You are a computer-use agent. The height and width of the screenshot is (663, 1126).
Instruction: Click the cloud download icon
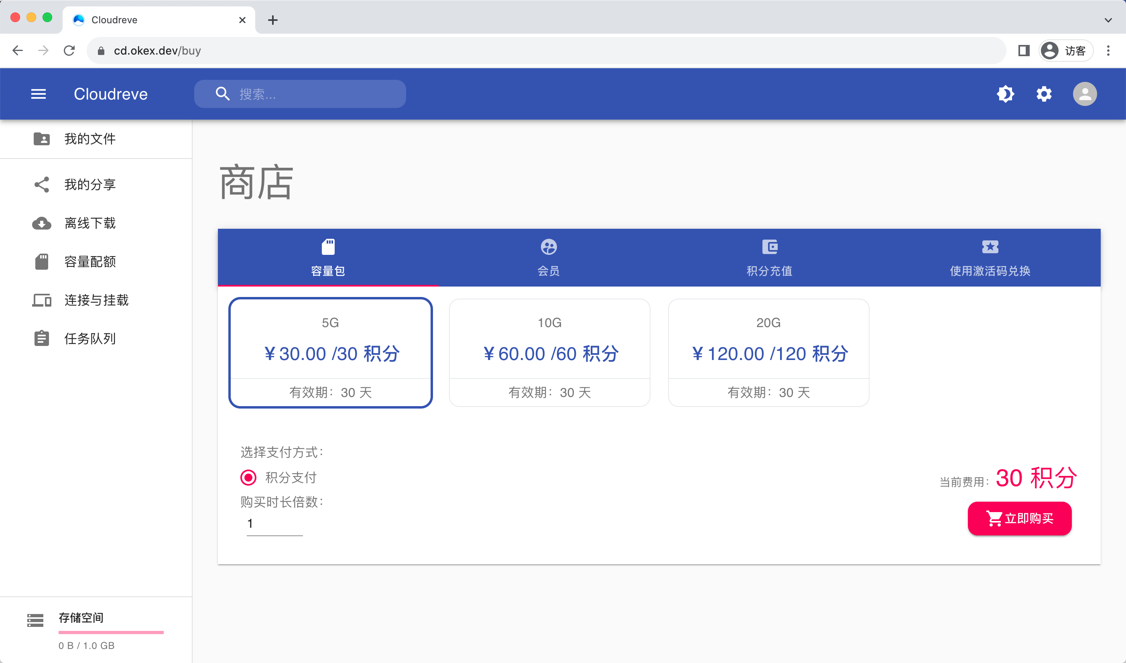click(42, 223)
